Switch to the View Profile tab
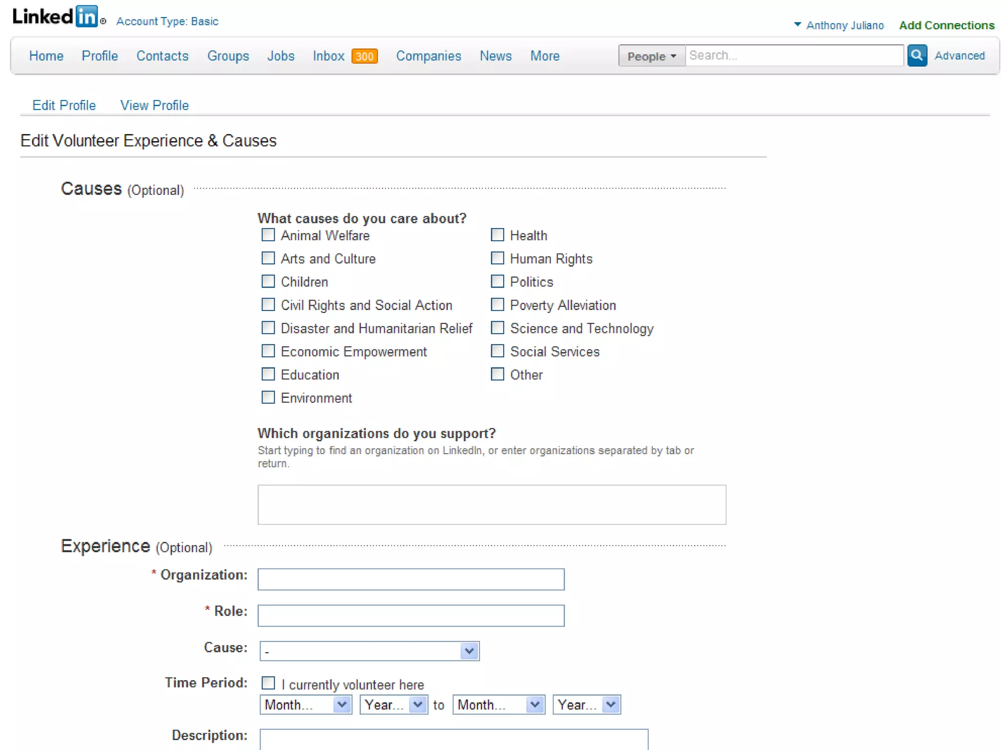The height and width of the screenshot is (750, 1001). pos(154,105)
